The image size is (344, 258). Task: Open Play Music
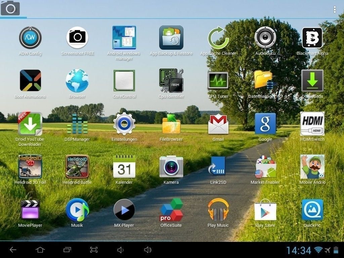[218, 210]
